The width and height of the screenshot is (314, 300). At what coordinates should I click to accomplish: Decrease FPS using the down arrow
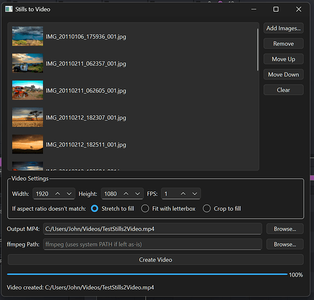[195, 194]
